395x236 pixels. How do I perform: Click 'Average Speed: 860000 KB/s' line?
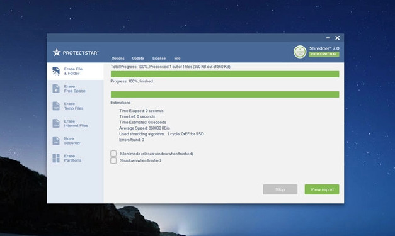145,128
